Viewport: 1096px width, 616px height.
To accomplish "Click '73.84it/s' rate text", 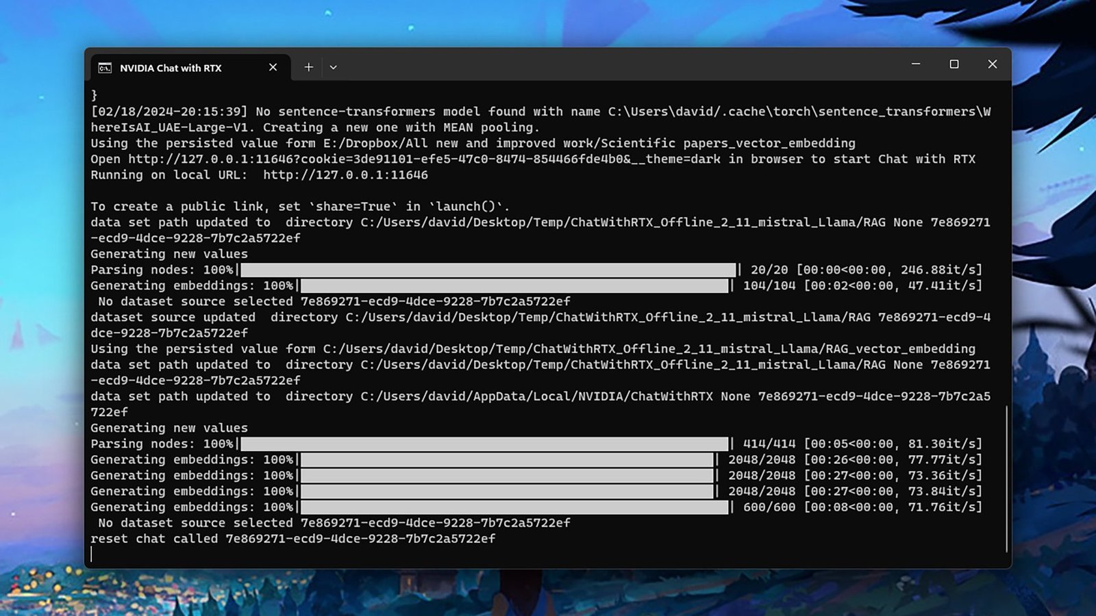I will (x=942, y=491).
